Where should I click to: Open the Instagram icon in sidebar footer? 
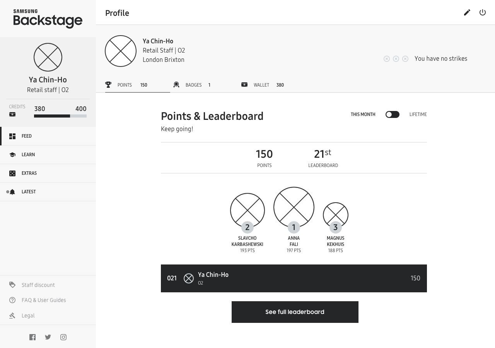[x=63, y=337]
